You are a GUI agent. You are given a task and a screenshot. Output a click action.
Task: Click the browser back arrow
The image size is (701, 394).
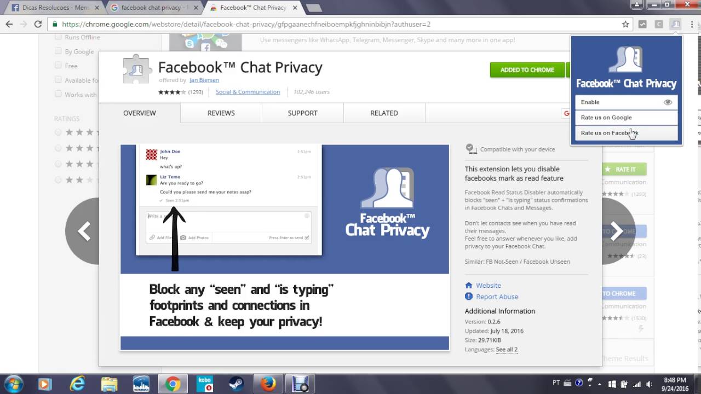[9, 24]
